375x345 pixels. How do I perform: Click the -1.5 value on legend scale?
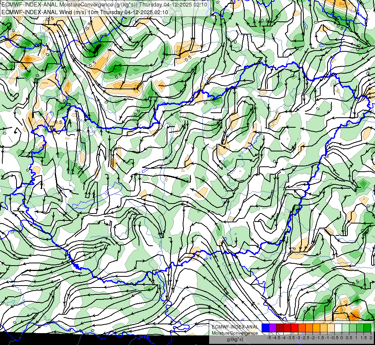coord(319,338)
